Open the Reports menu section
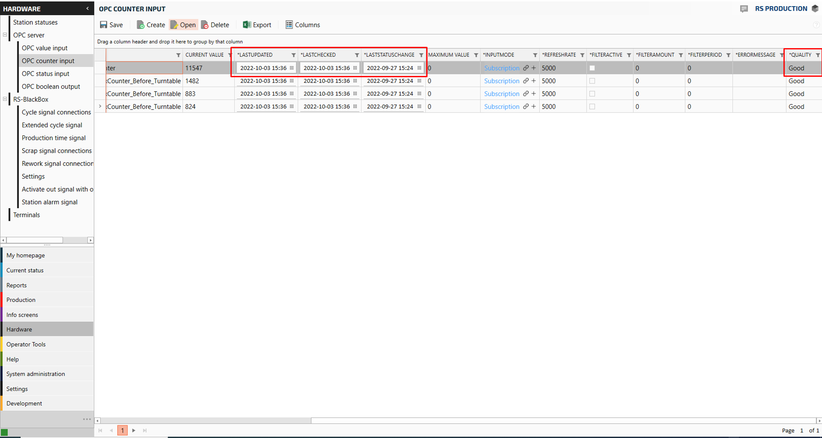The width and height of the screenshot is (822, 438). click(16, 285)
